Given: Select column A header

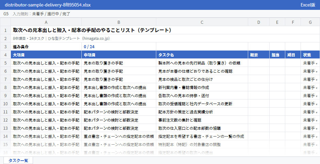Looking at the screenshot, I should (x=46, y=22).
